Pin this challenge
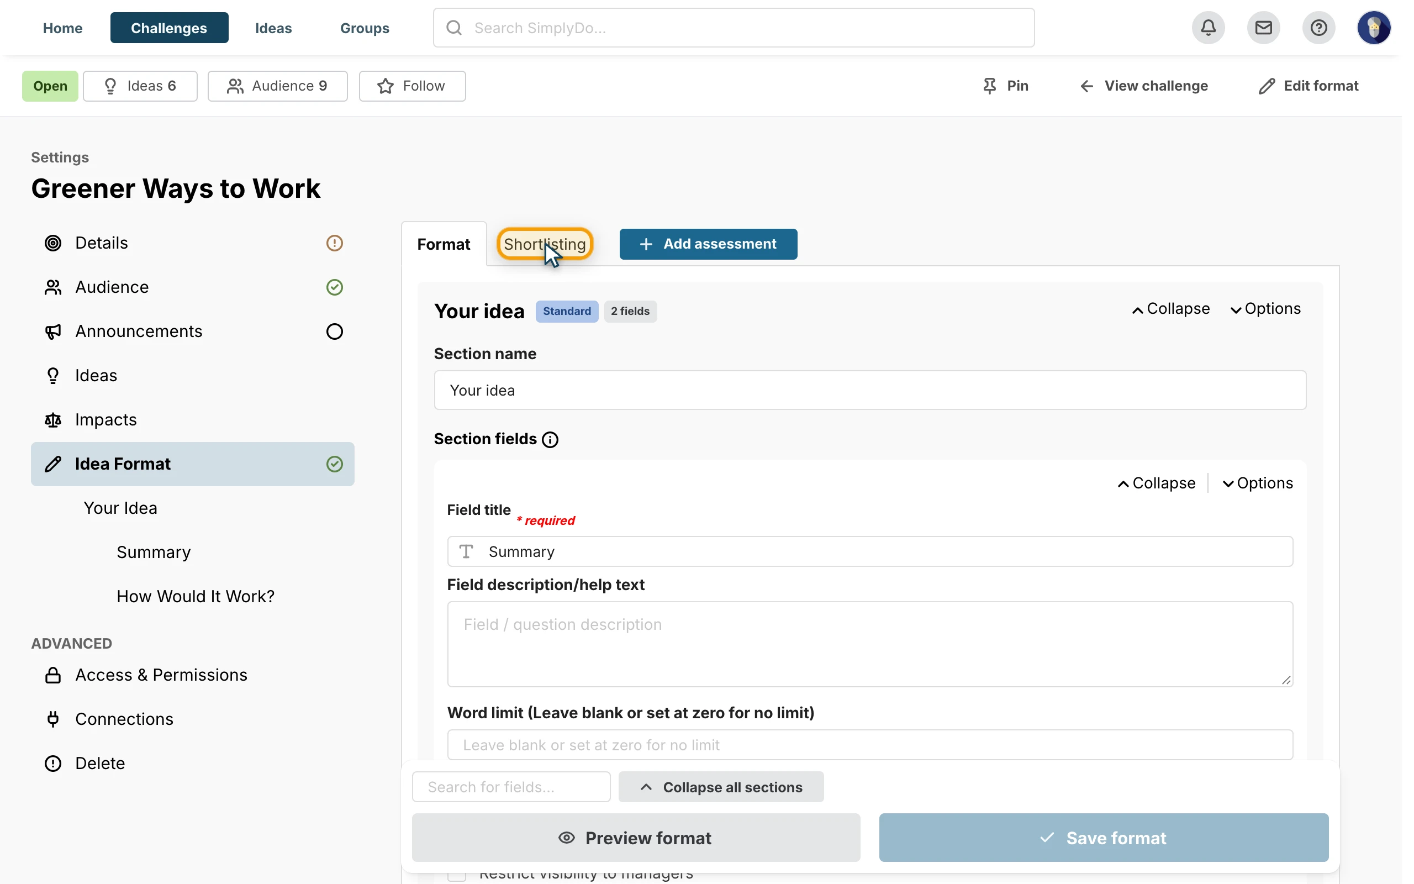Screen dimensions: 1414x884 pos(1005,86)
